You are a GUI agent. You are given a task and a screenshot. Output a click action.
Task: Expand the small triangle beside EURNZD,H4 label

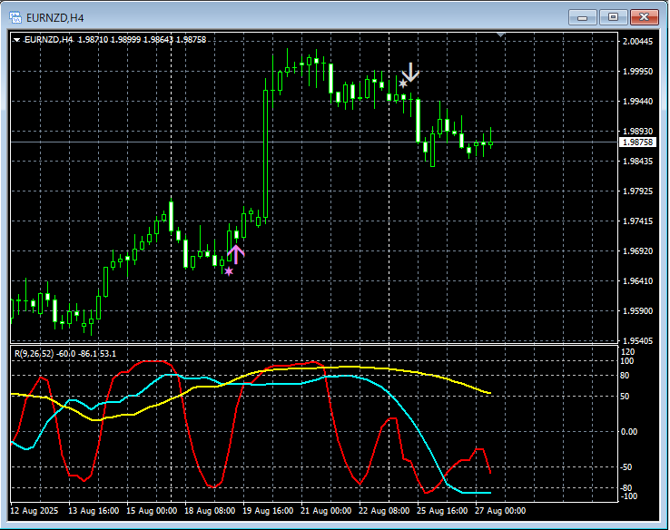(x=17, y=40)
